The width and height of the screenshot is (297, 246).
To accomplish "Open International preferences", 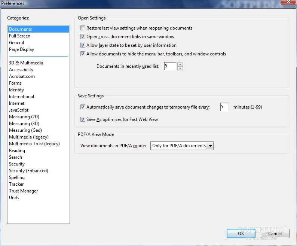I will click(x=39, y=97).
